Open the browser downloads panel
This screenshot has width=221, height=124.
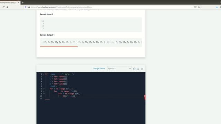tap(217, 7)
